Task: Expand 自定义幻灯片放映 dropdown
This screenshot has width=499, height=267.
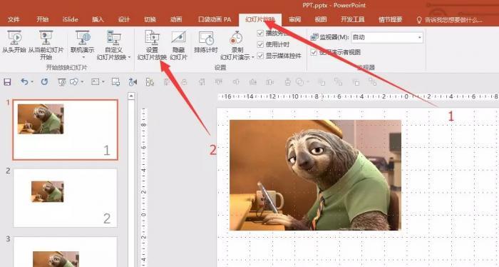Action: point(130,58)
